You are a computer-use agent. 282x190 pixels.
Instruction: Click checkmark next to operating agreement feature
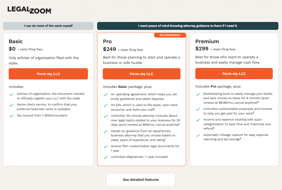coord(106,95)
